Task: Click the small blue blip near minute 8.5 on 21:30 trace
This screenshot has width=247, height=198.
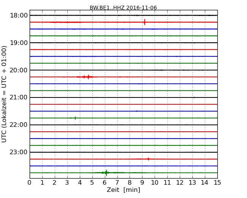Action: pos(136,111)
